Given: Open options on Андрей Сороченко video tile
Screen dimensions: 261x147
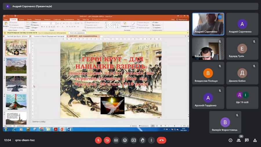Looking at the screenshot, I should 220,17.
